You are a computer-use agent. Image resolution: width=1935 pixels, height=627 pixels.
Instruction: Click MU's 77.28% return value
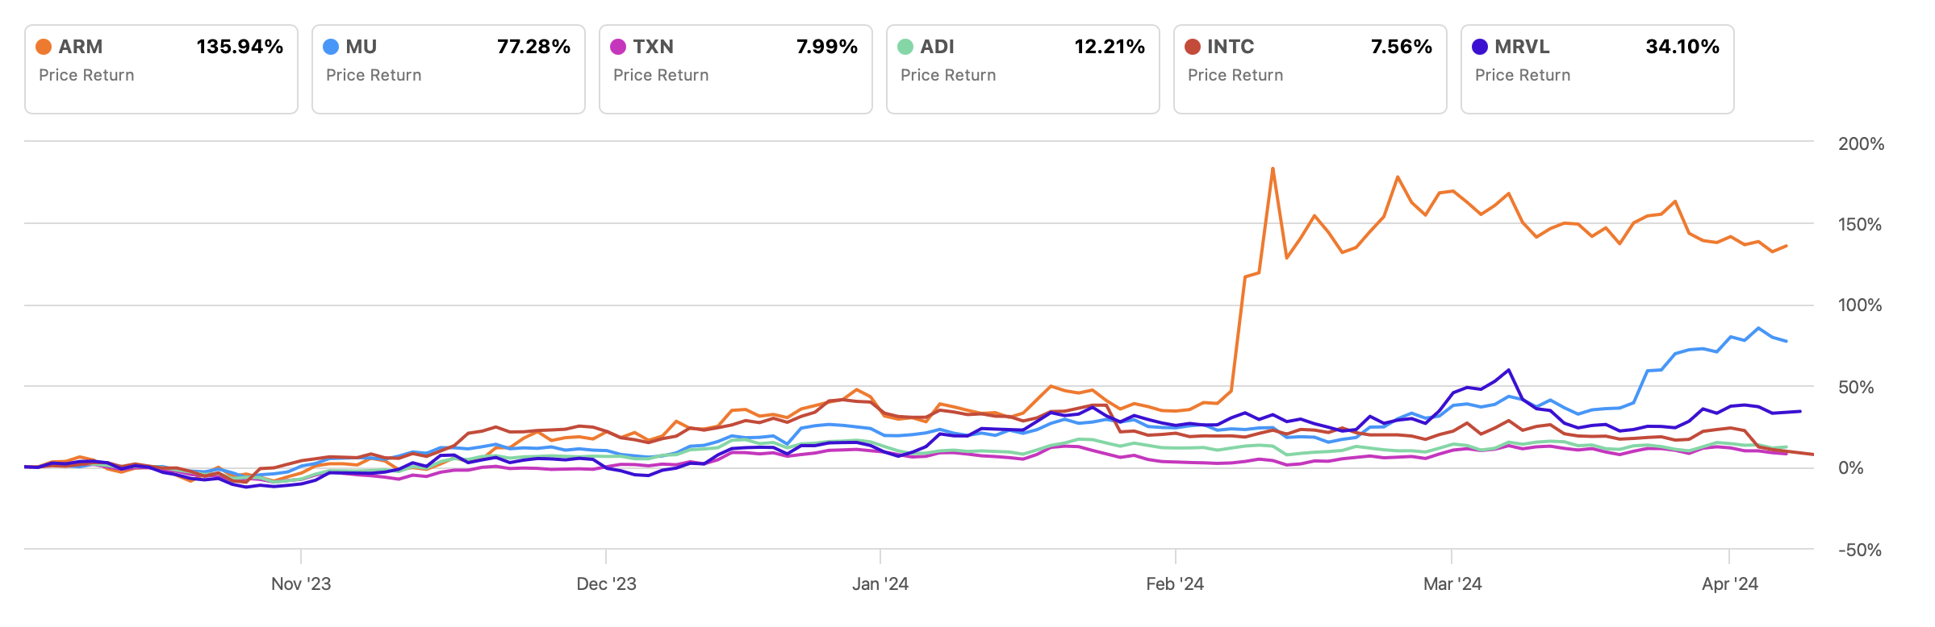click(x=533, y=47)
